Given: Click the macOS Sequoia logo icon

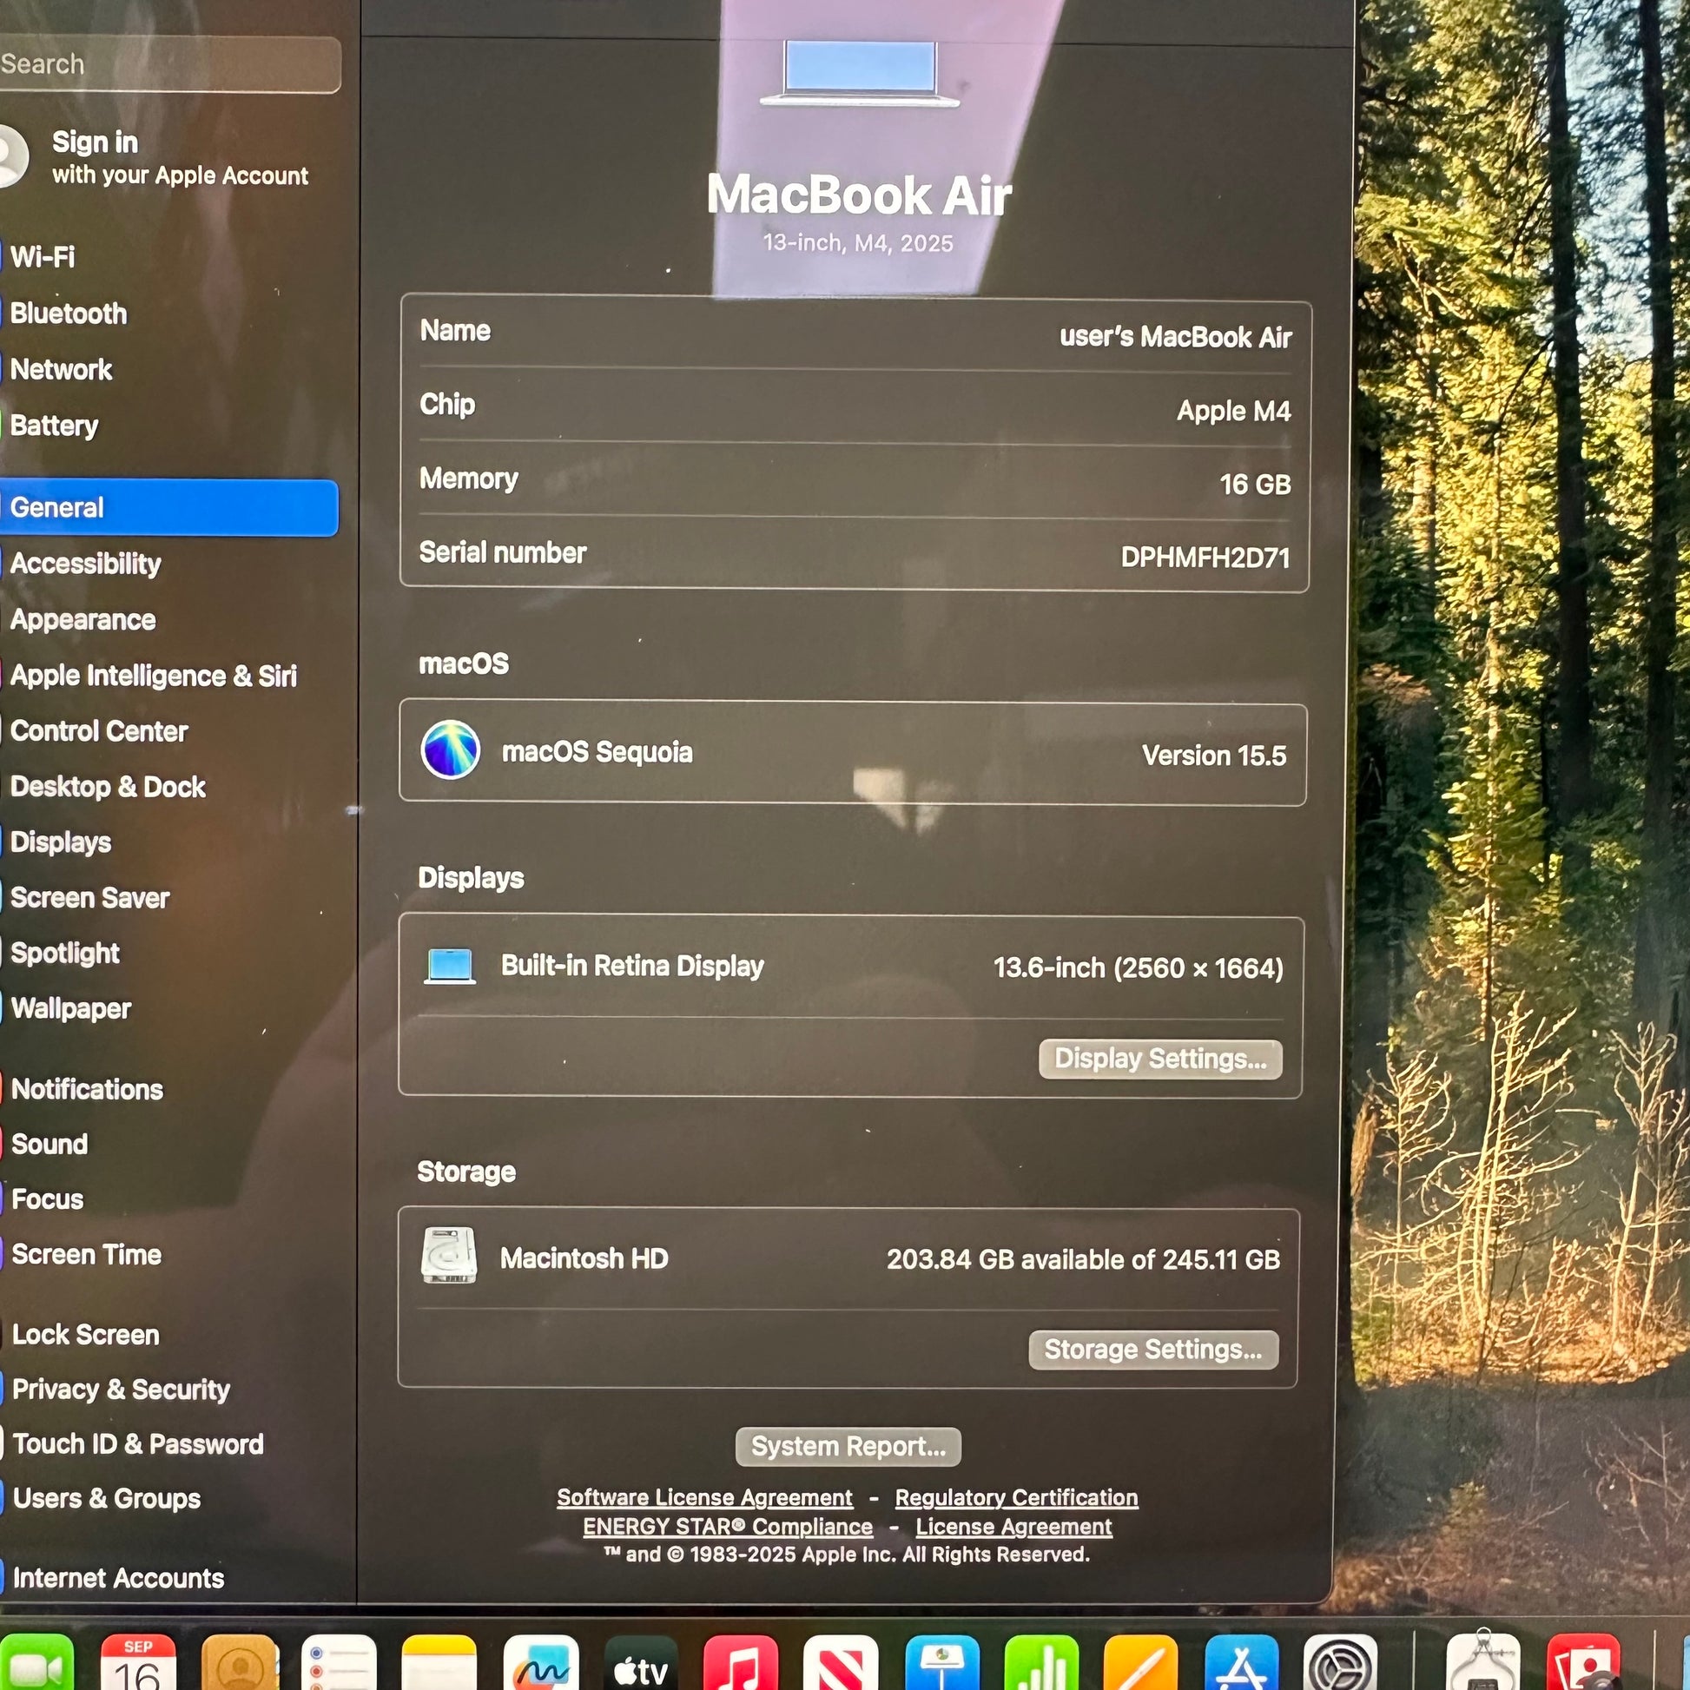Looking at the screenshot, I should 451,749.
